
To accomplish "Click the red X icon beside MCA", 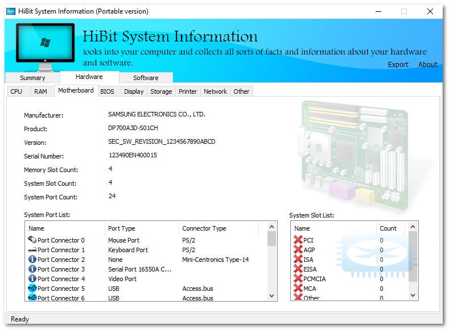I will (298, 288).
